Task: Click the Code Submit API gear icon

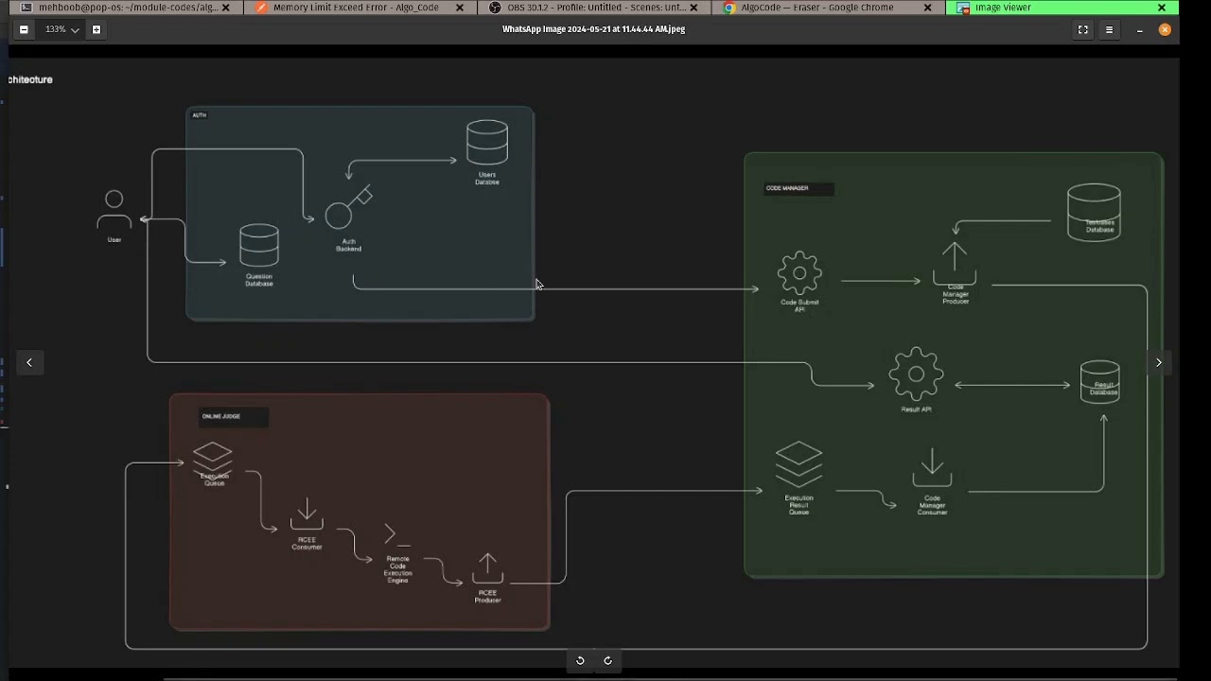Action: 799,273
